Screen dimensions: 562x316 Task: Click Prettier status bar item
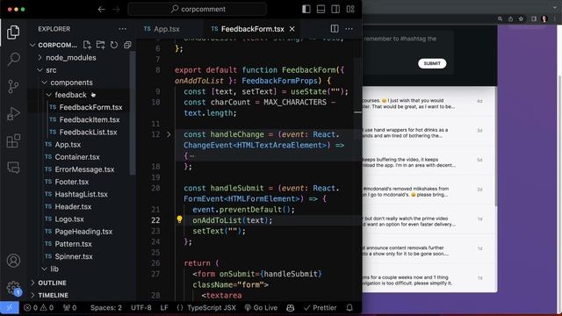(x=320, y=307)
